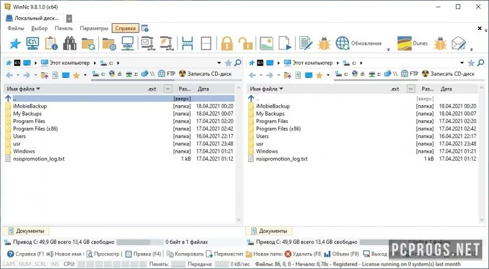Screen dimensions: 489x269
Task: Expand arrow after Этот компьютер in left path
Action: coord(95,63)
